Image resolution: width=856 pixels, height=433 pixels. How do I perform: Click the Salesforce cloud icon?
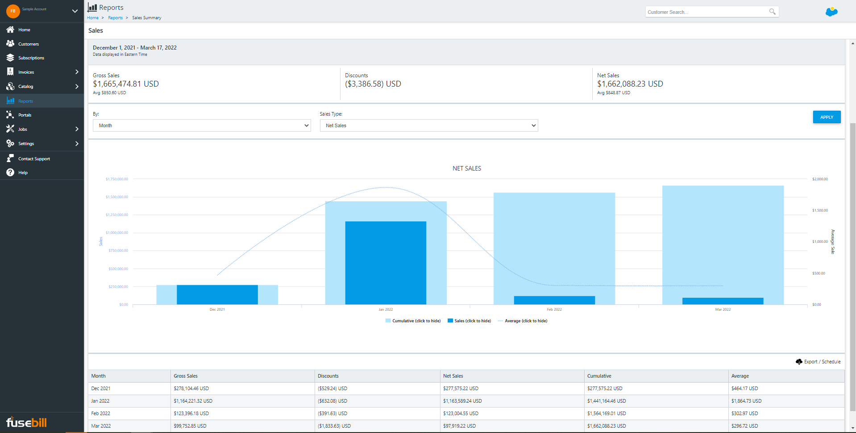831,12
